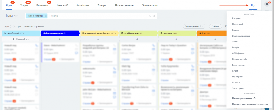Switch to the Угоди tab

pos(24,5)
